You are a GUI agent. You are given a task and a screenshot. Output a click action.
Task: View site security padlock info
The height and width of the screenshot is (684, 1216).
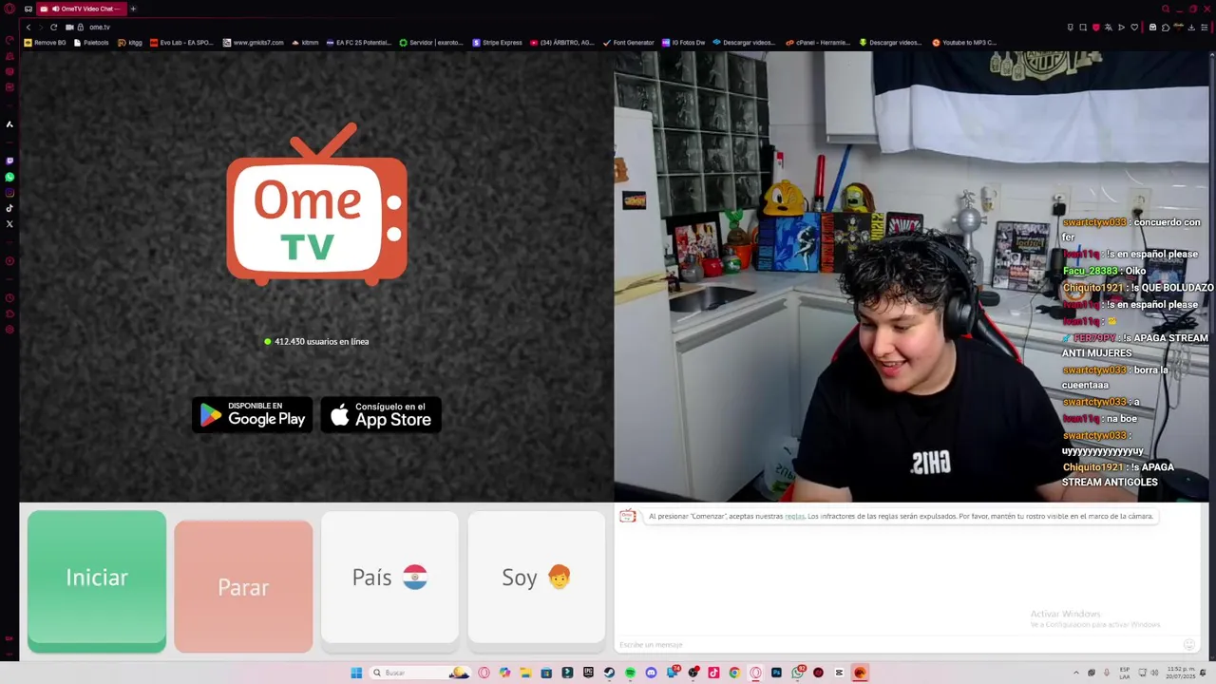80,27
